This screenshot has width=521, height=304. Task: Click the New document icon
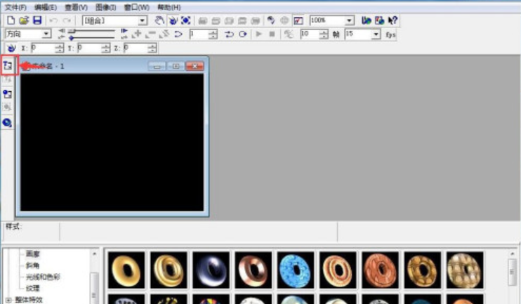[11, 20]
